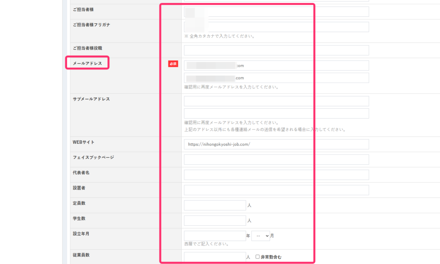Click the highlighted メールアドレス label
The height and width of the screenshot is (264, 440).
coord(87,63)
